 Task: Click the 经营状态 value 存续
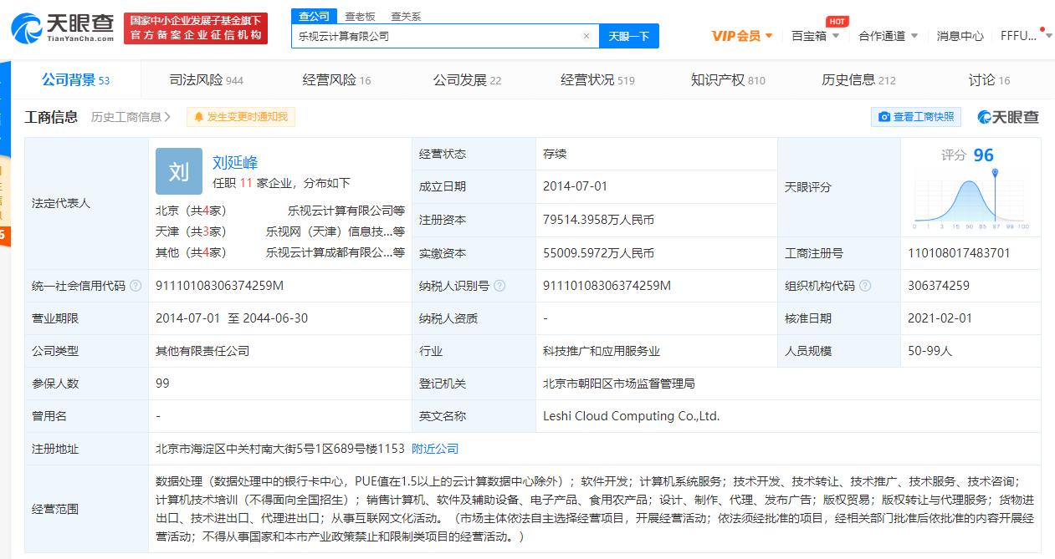(x=555, y=154)
